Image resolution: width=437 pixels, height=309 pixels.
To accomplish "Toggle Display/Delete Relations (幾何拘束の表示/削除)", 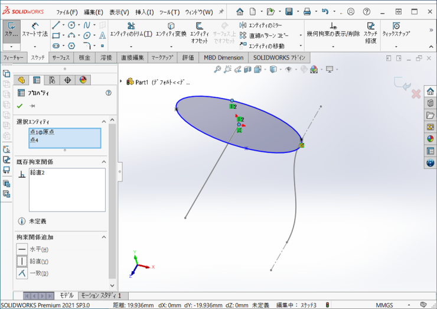I will [333, 30].
